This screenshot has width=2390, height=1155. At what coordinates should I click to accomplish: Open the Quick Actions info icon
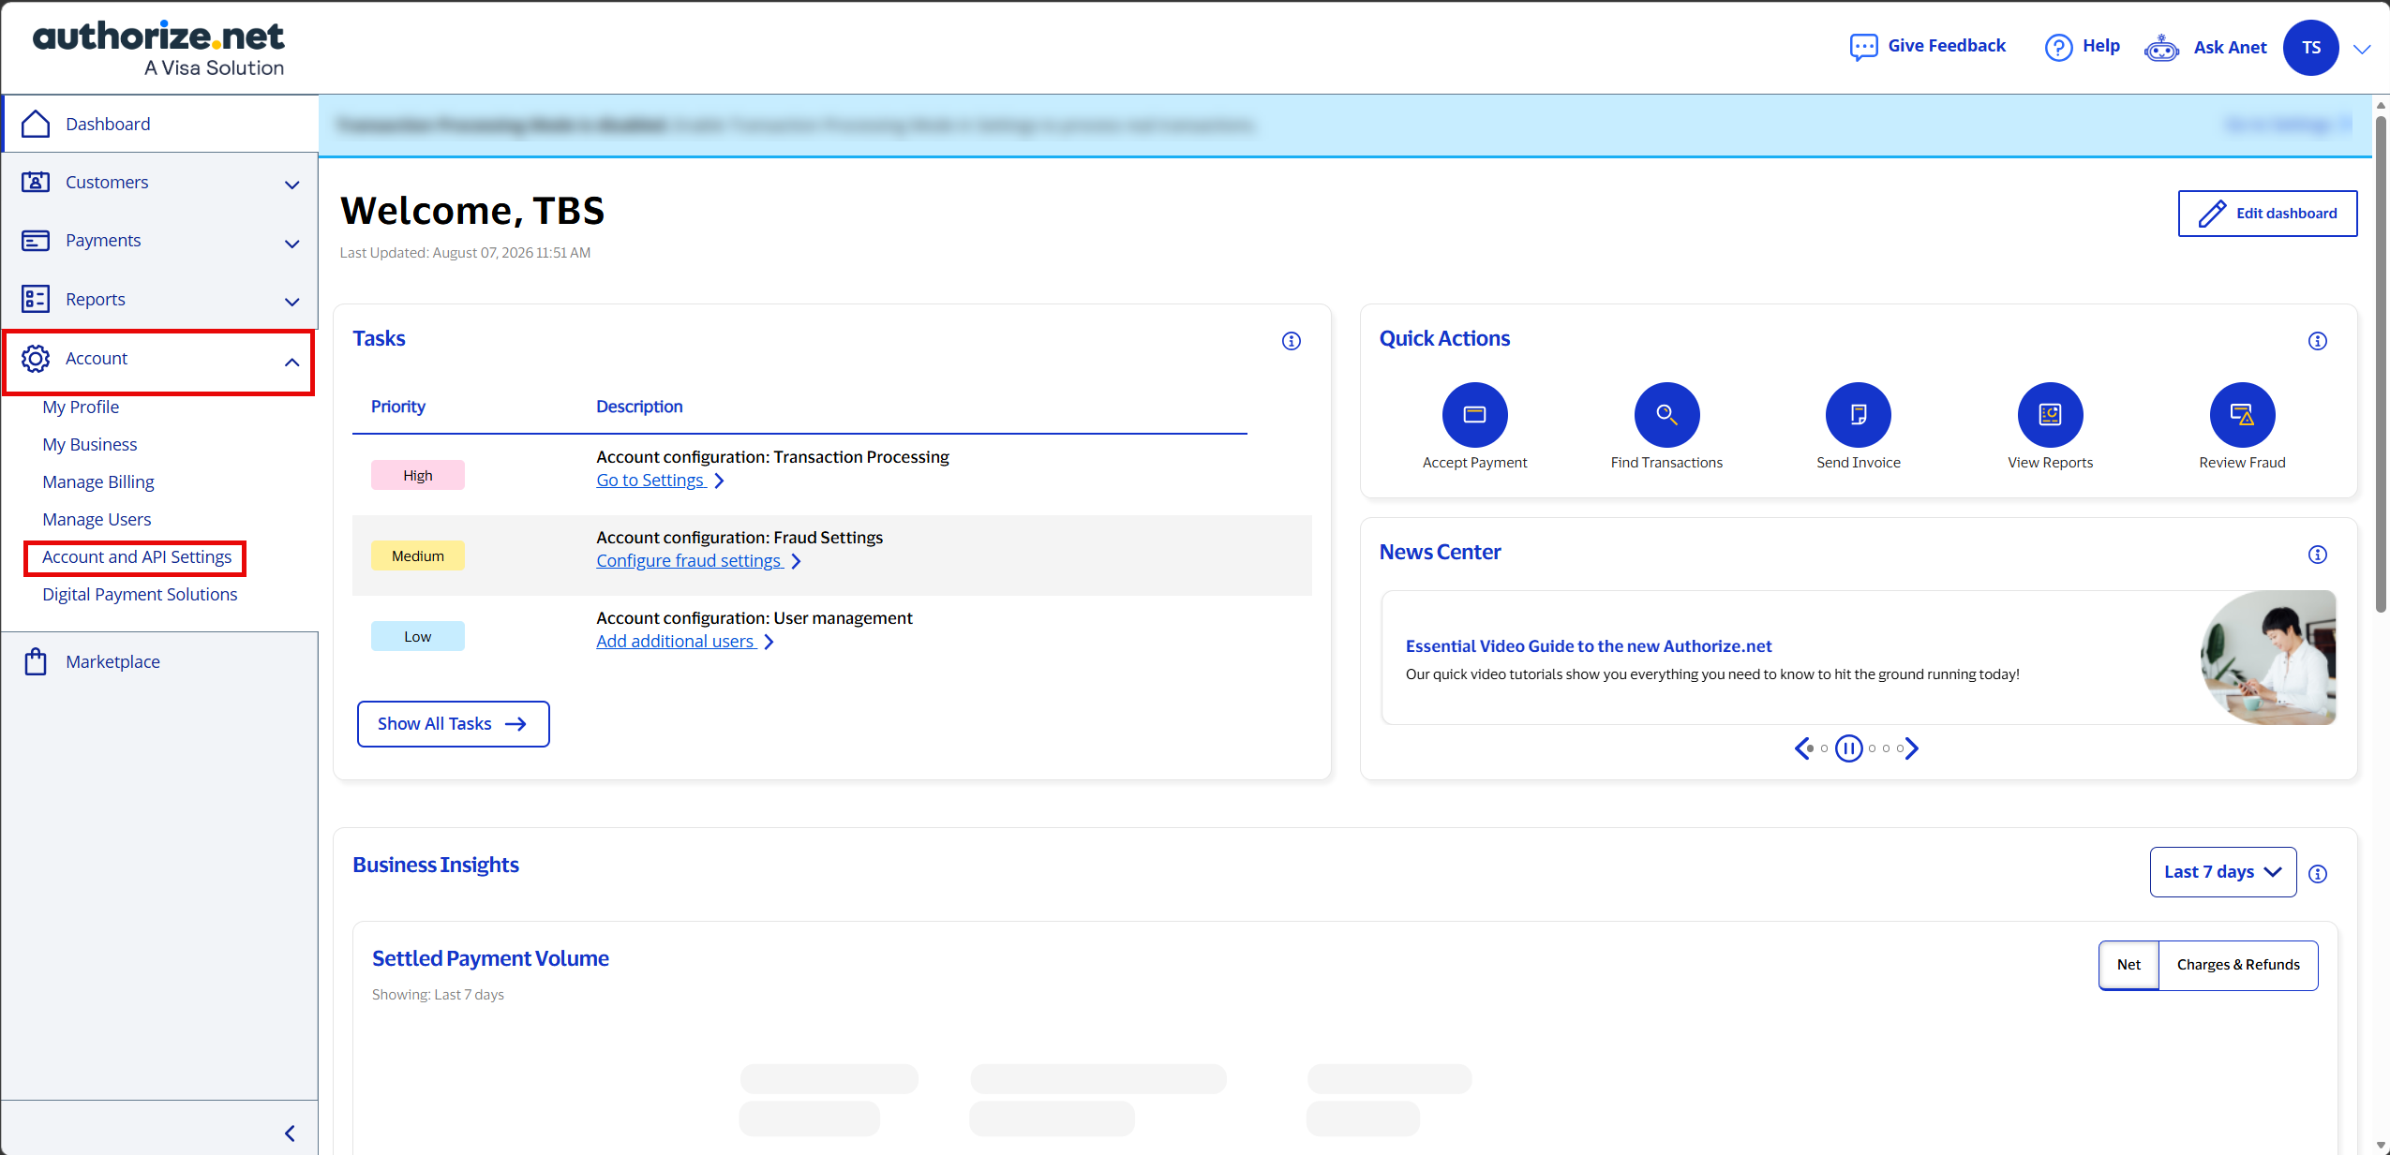point(2318,341)
